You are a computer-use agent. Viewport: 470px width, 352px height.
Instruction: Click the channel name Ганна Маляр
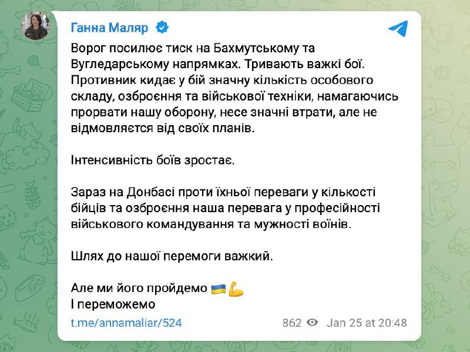coord(110,27)
